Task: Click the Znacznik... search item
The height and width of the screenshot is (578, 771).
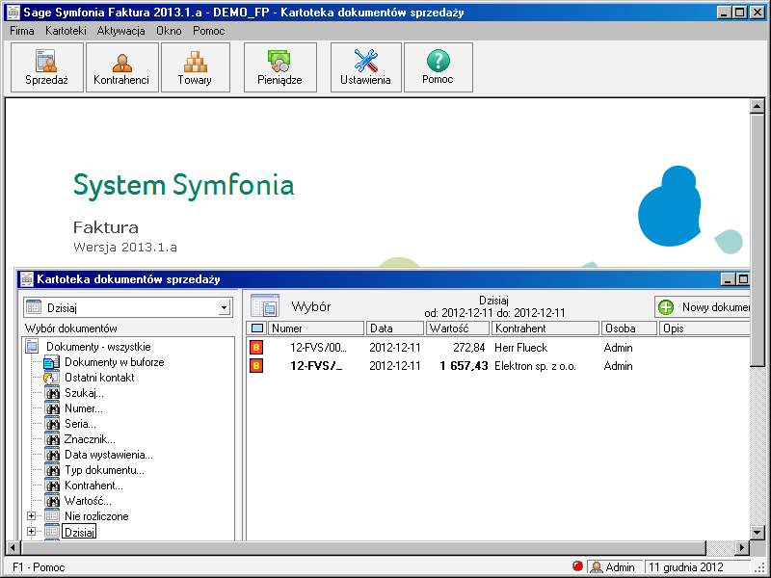Action: [90, 439]
